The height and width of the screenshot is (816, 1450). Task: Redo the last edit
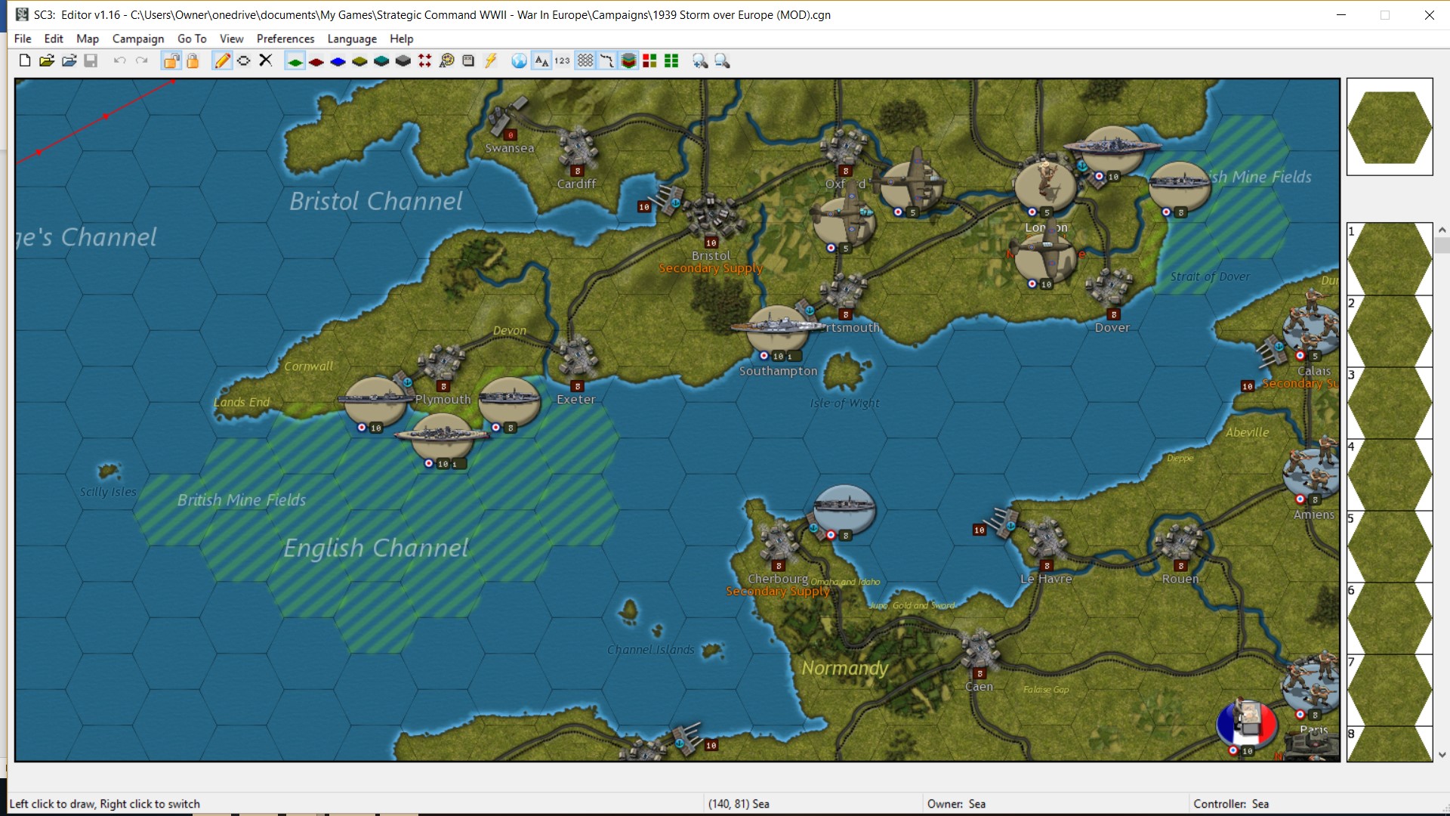coord(141,61)
